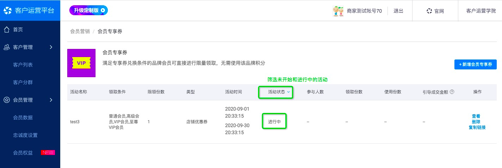Click the 会员管理 star icon
Image resolution: width=502 pixels, height=168 pixels.
(x=6, y=100)
